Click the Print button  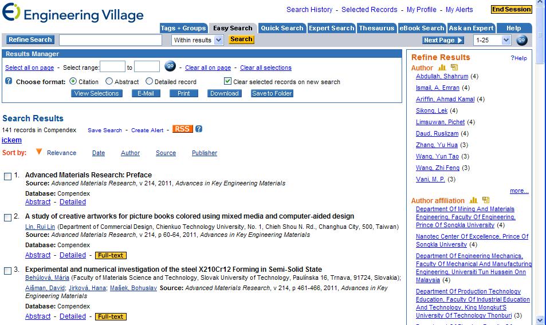(183, 93)
